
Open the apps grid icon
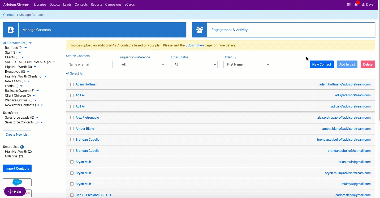click(x=349, y=5)
